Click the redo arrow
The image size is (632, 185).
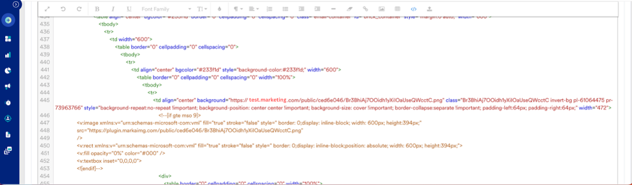[79, 9]
